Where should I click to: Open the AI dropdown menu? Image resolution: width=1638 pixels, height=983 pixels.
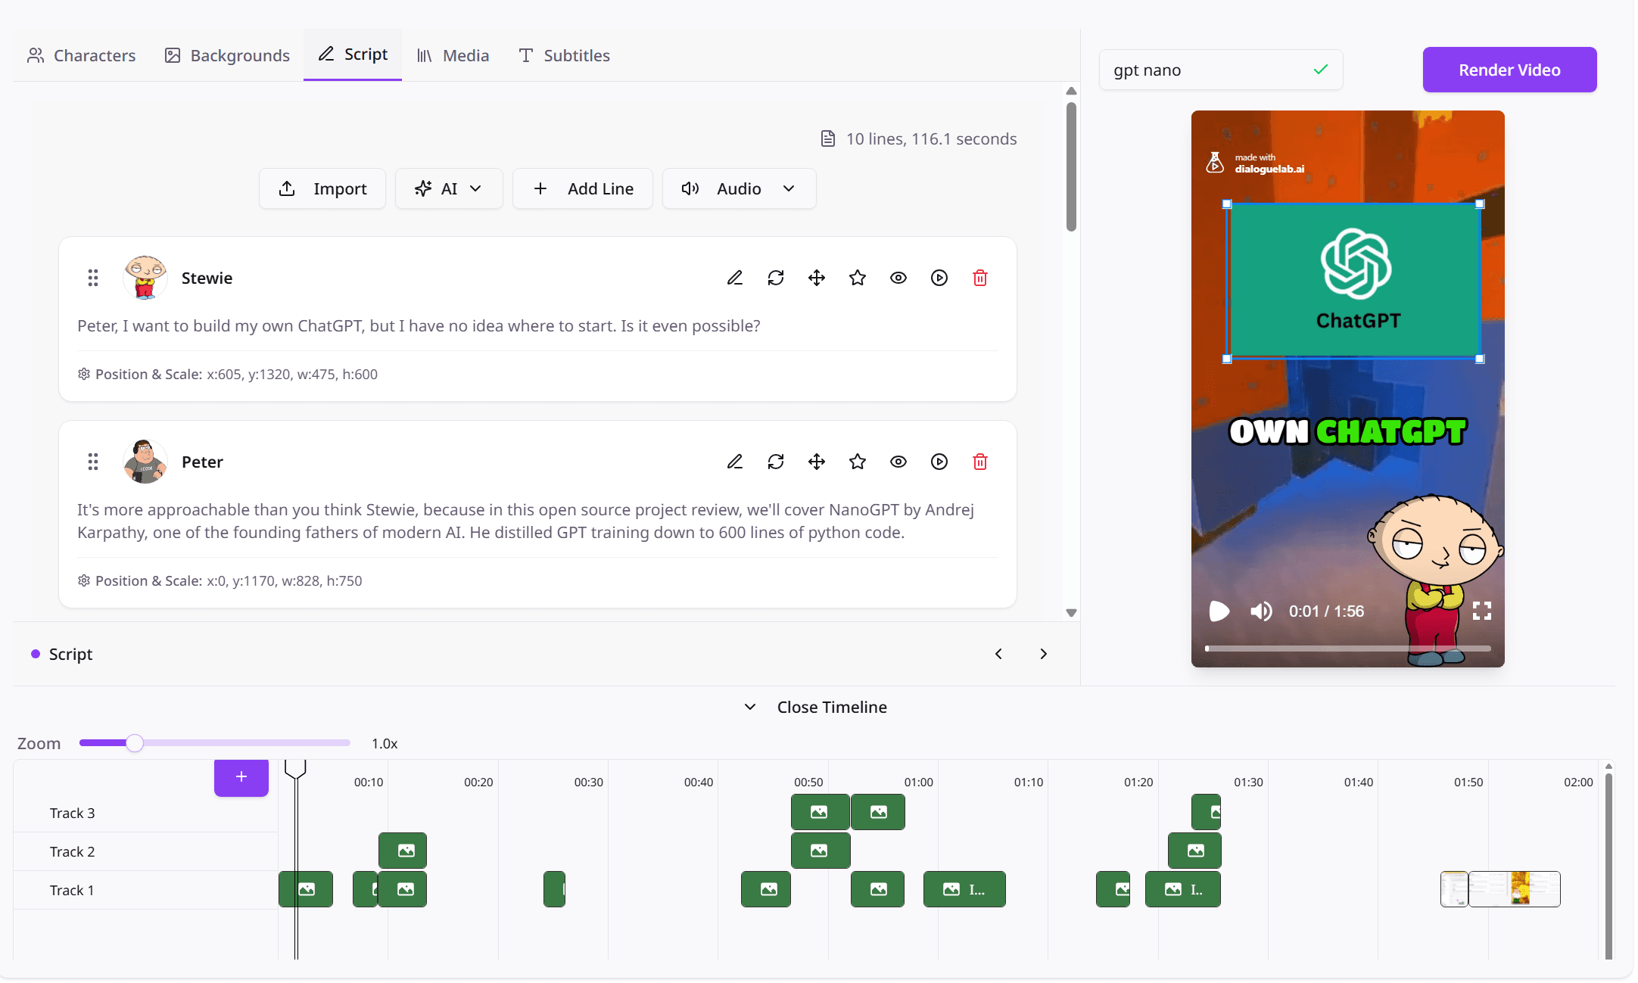pos(448,188)
